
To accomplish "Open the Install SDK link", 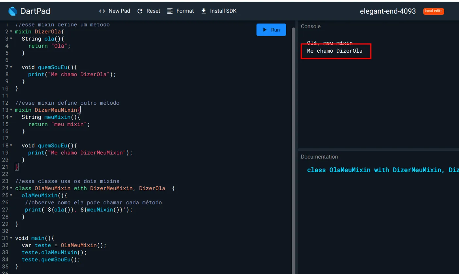I will [x=218, y=11].
